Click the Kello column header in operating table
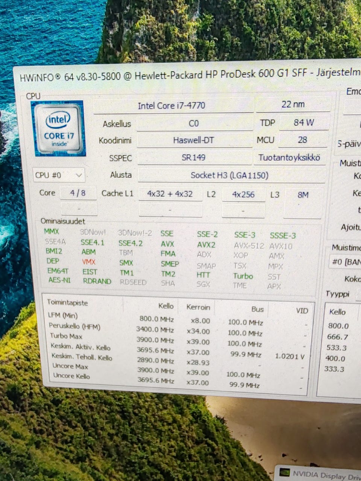Image resolution: width=361 pixels, height=481 pixels. click(x=166, y=306)
